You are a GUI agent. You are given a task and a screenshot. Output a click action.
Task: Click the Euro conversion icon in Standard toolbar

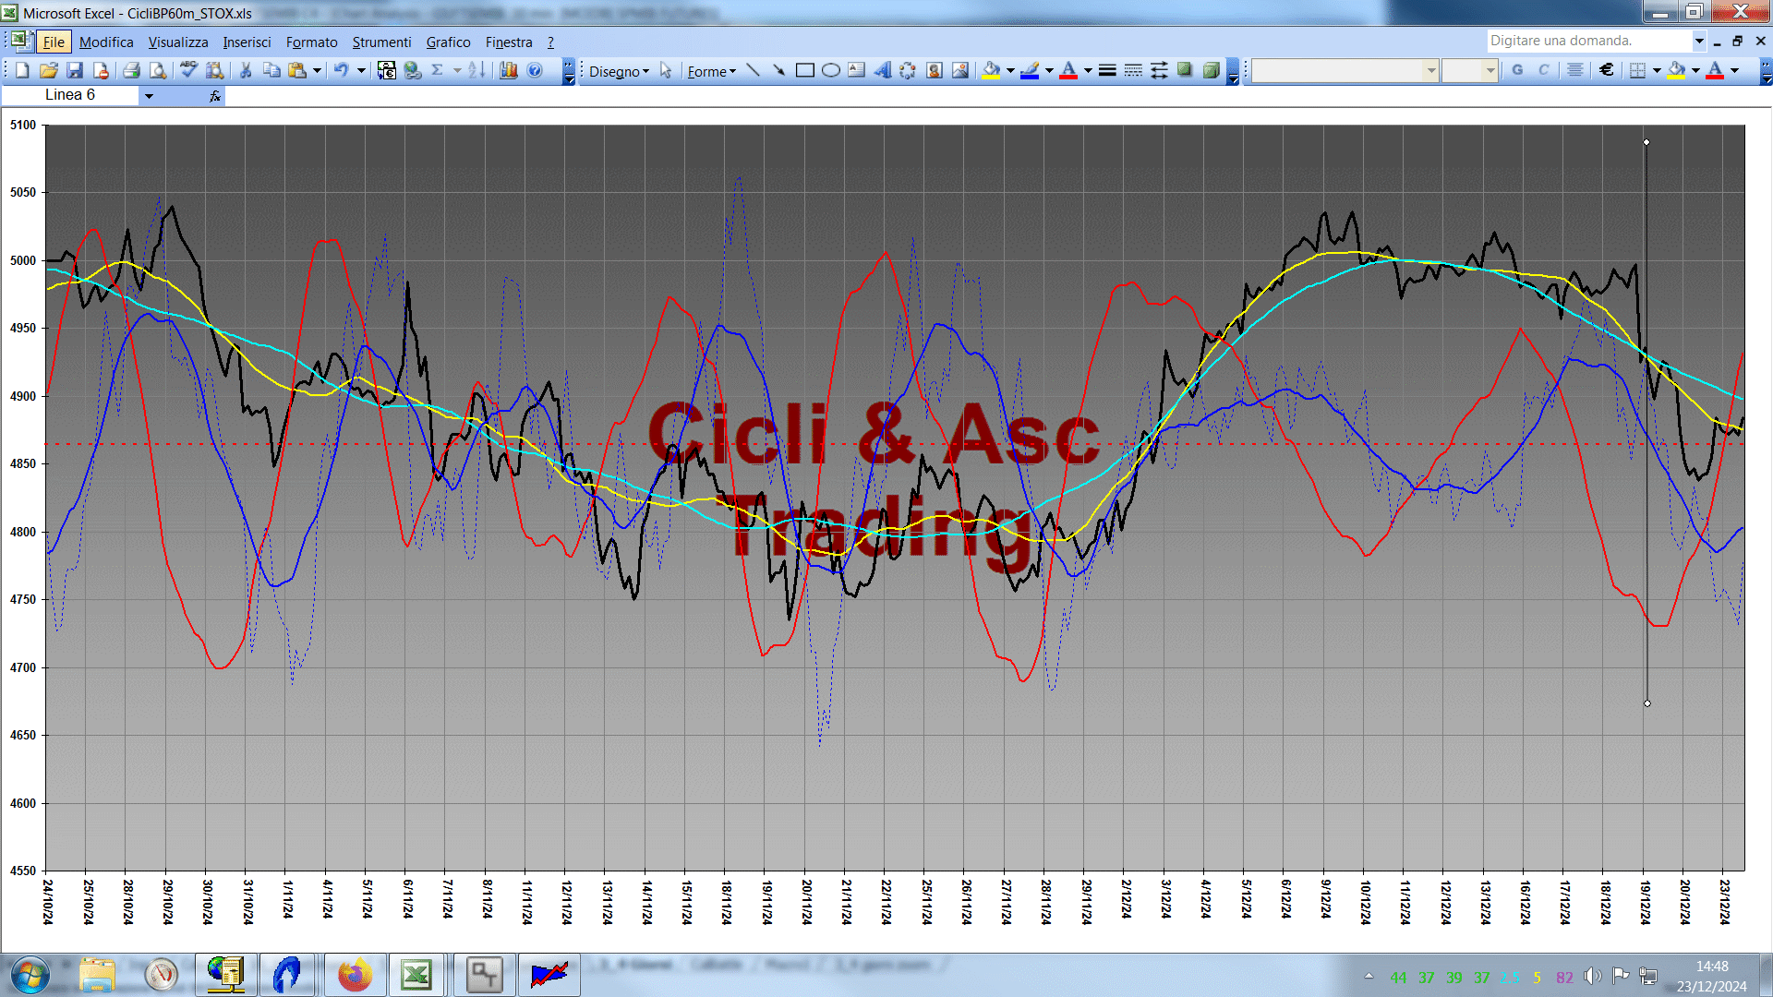(x=387, y=70)
